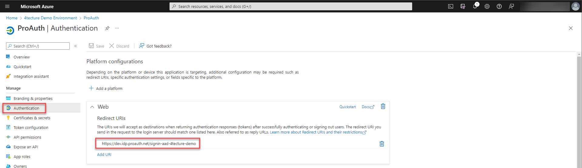This screenshot has height=168, width=582.
Task: Go to API permissions page
Action: click(27, 137)
